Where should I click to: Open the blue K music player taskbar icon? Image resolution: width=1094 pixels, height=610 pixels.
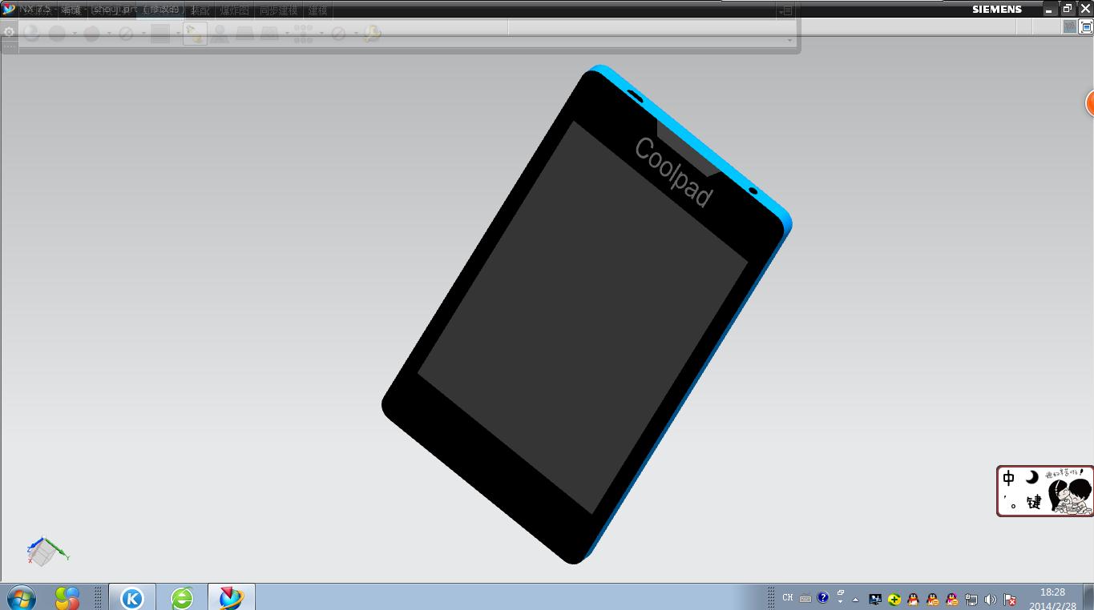click(x=131, y=597)
